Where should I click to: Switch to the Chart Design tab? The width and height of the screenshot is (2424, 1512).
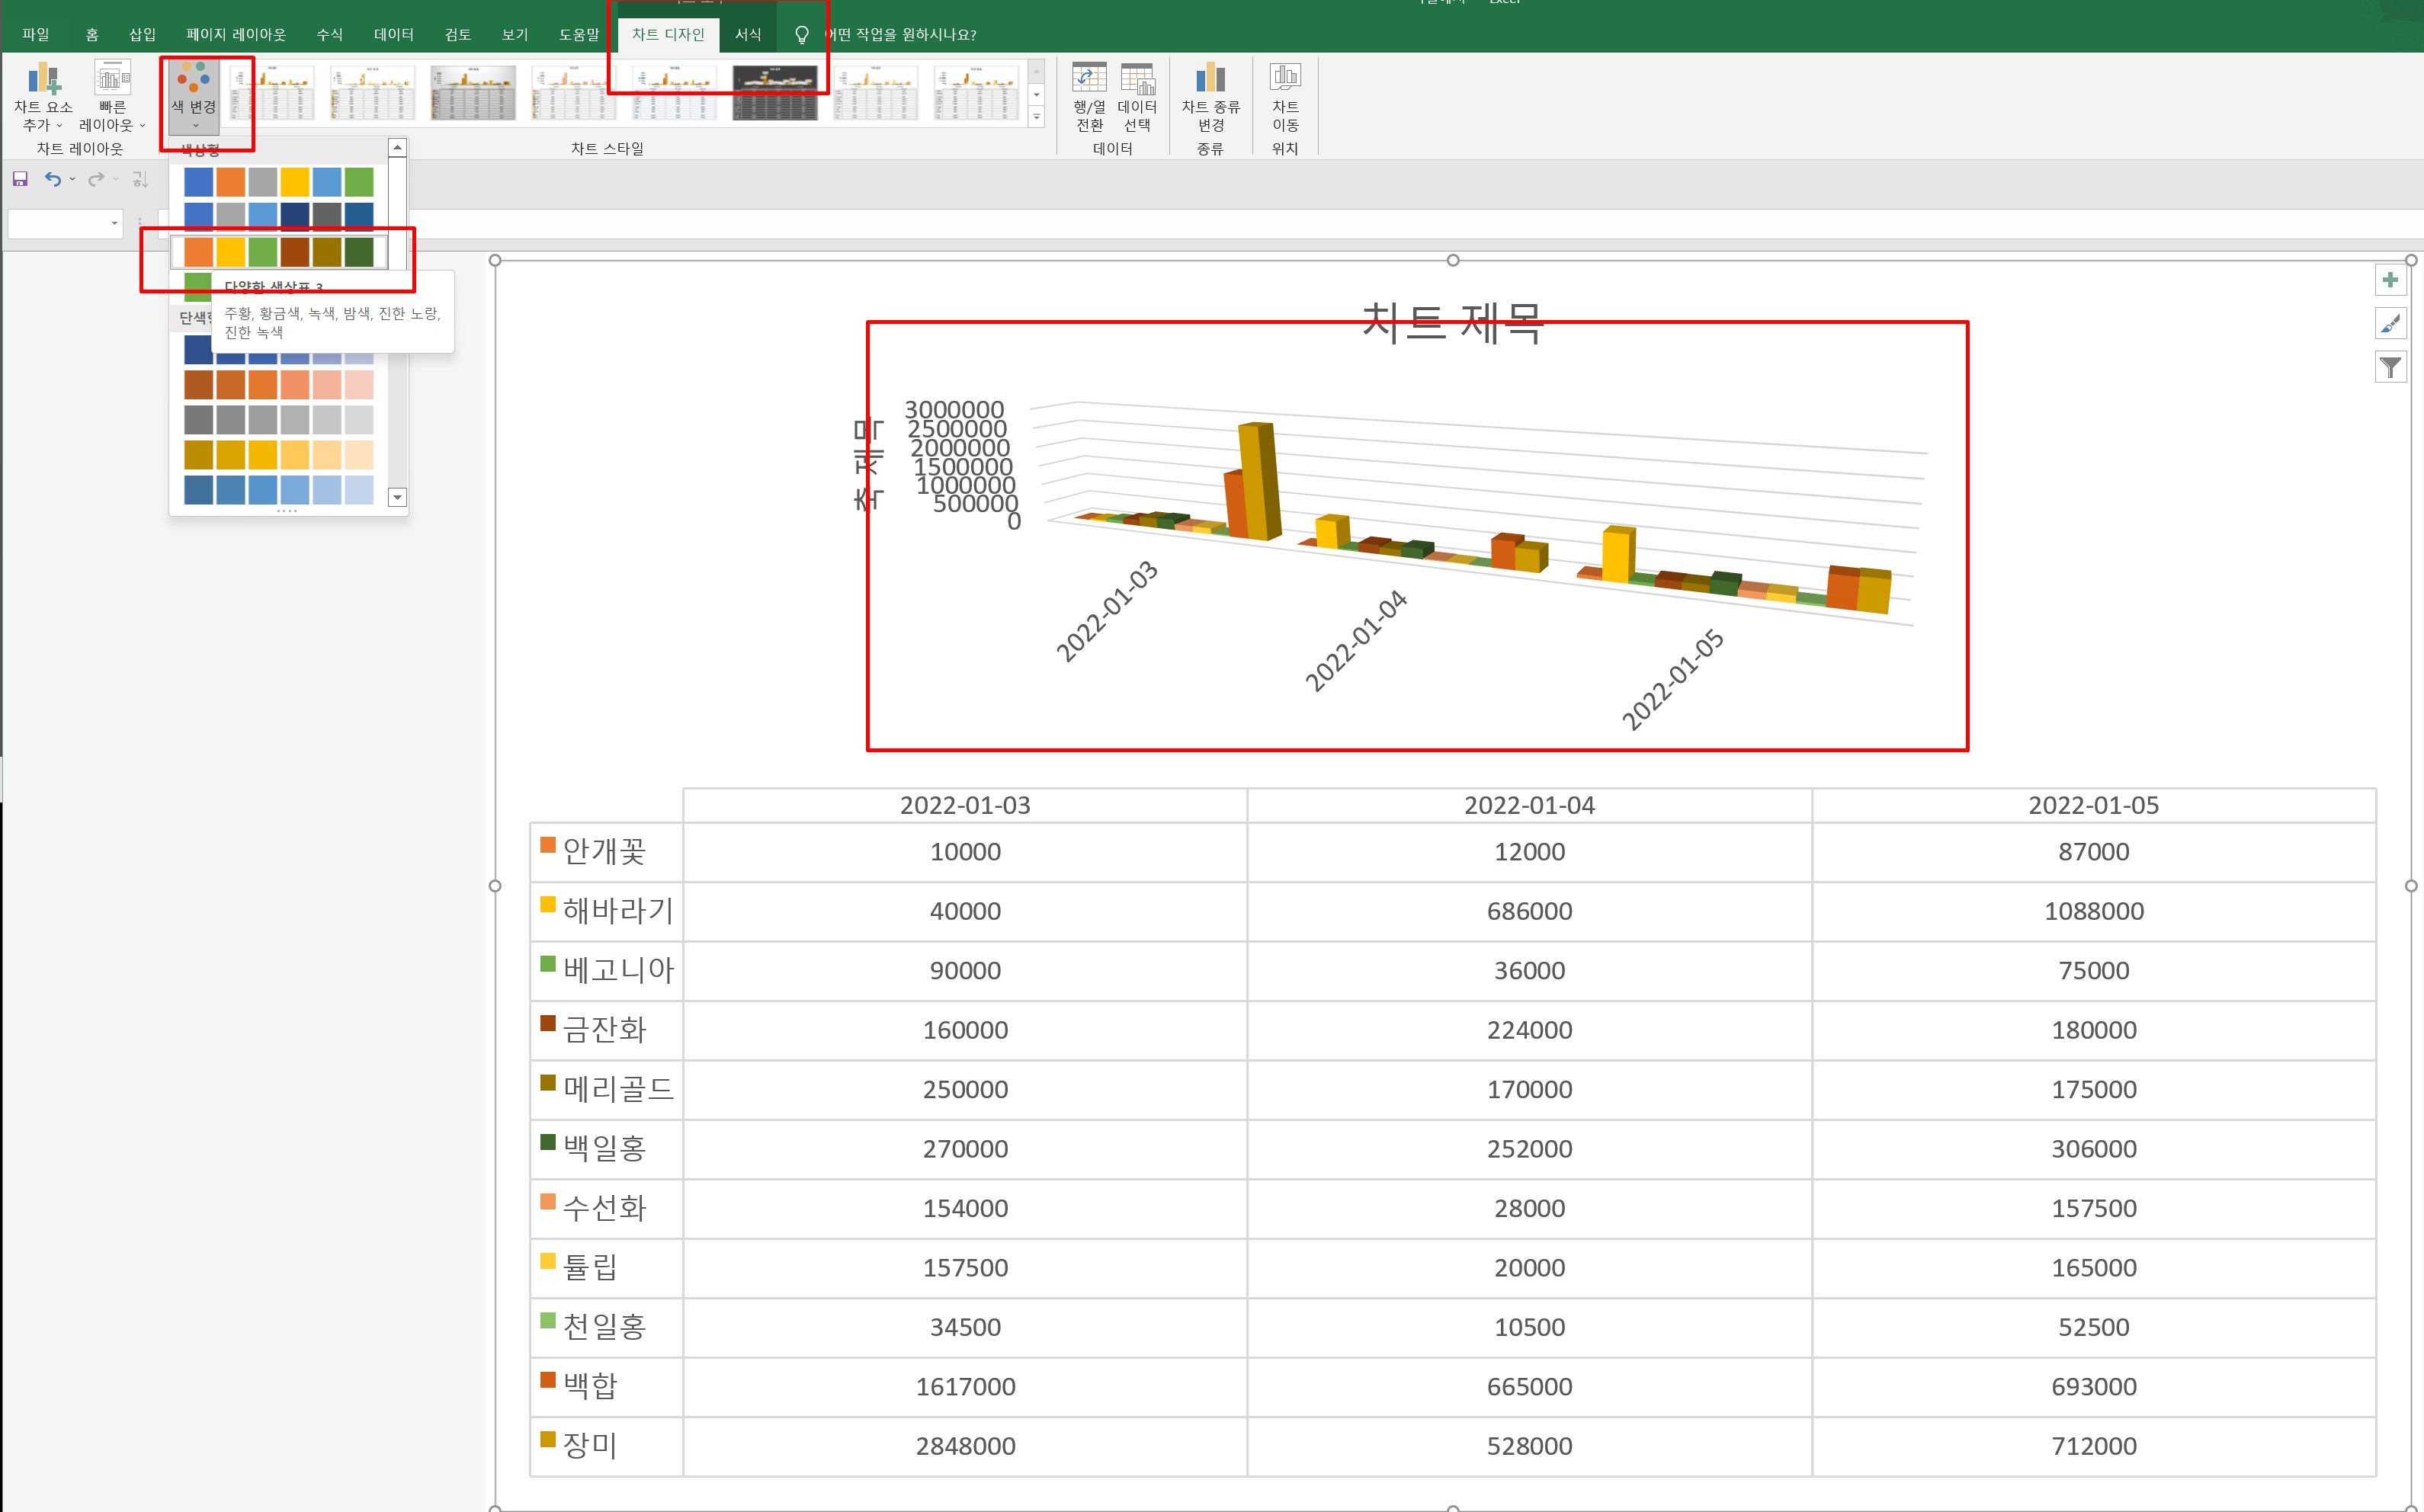pyautogui.click(x=668, y=34)
